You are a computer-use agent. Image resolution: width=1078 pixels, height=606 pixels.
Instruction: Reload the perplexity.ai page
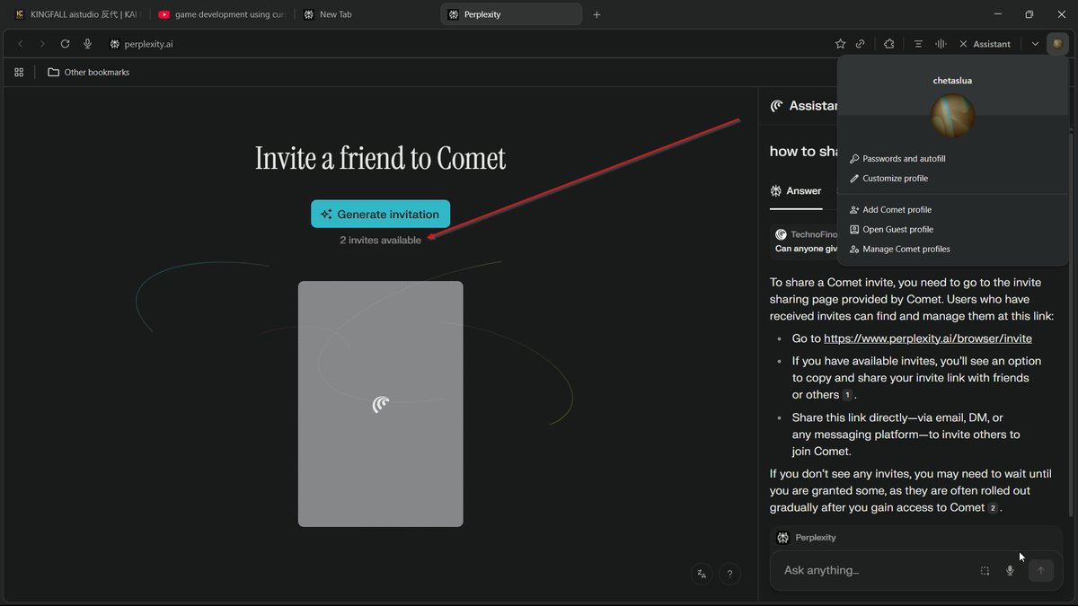click(x=65, y=44)
